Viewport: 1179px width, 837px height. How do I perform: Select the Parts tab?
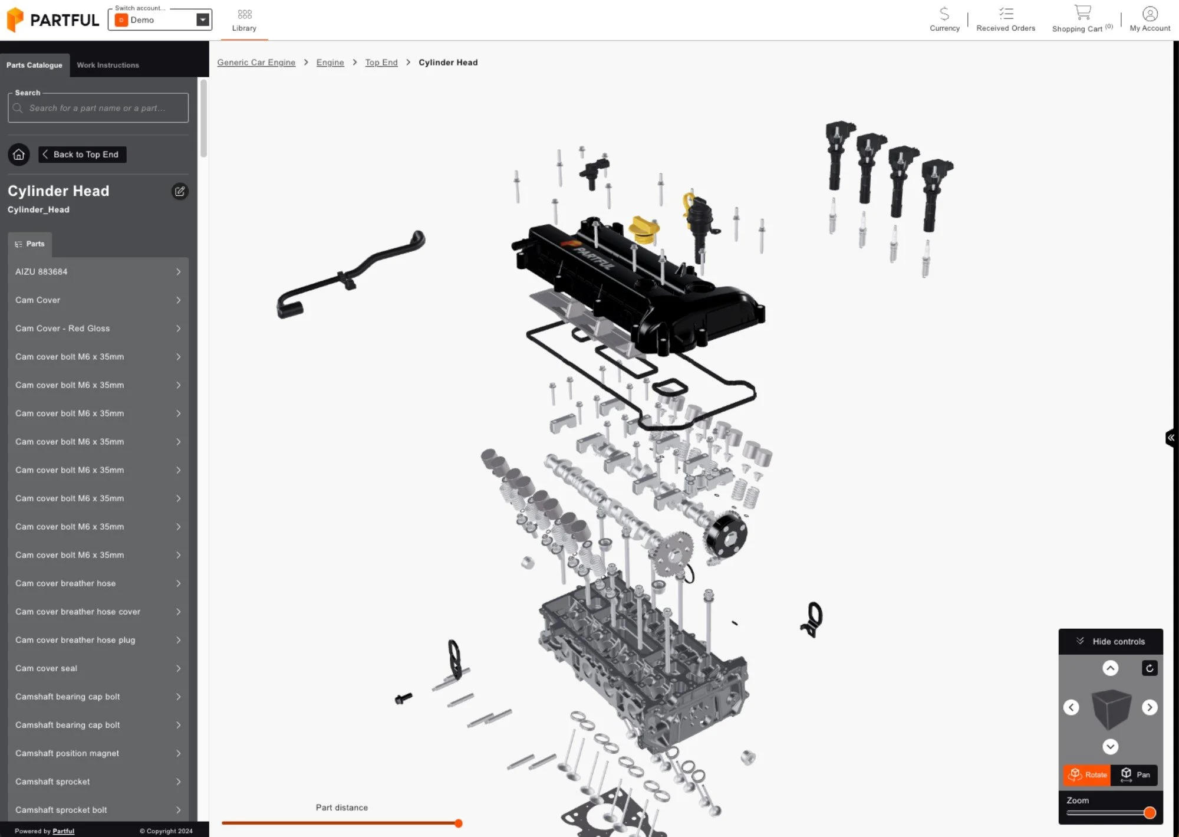pos(29,244)
